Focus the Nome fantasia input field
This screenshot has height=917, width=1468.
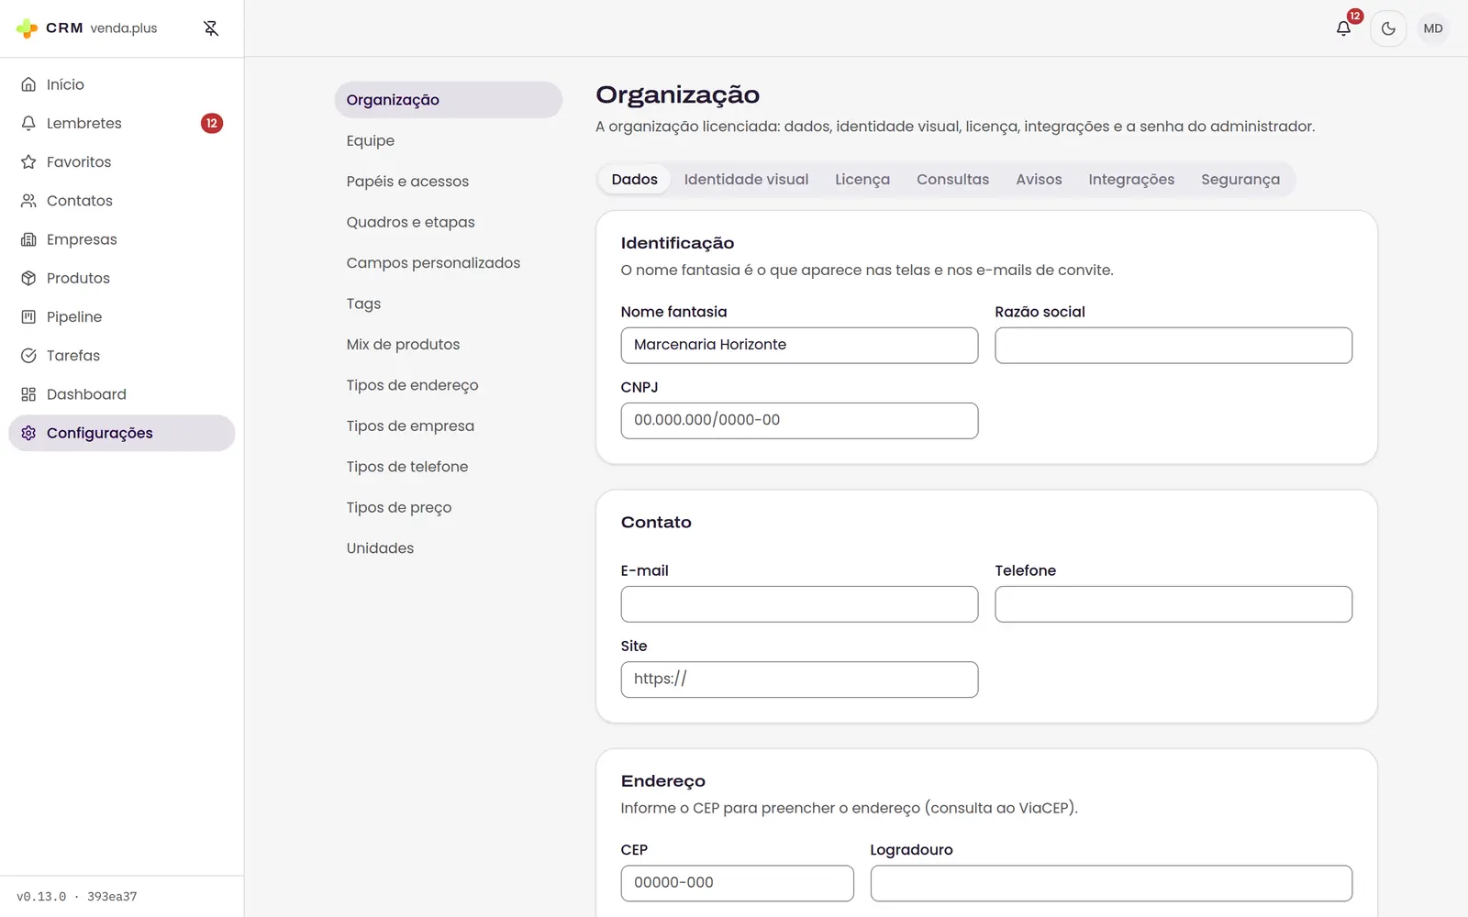(799, 346)
